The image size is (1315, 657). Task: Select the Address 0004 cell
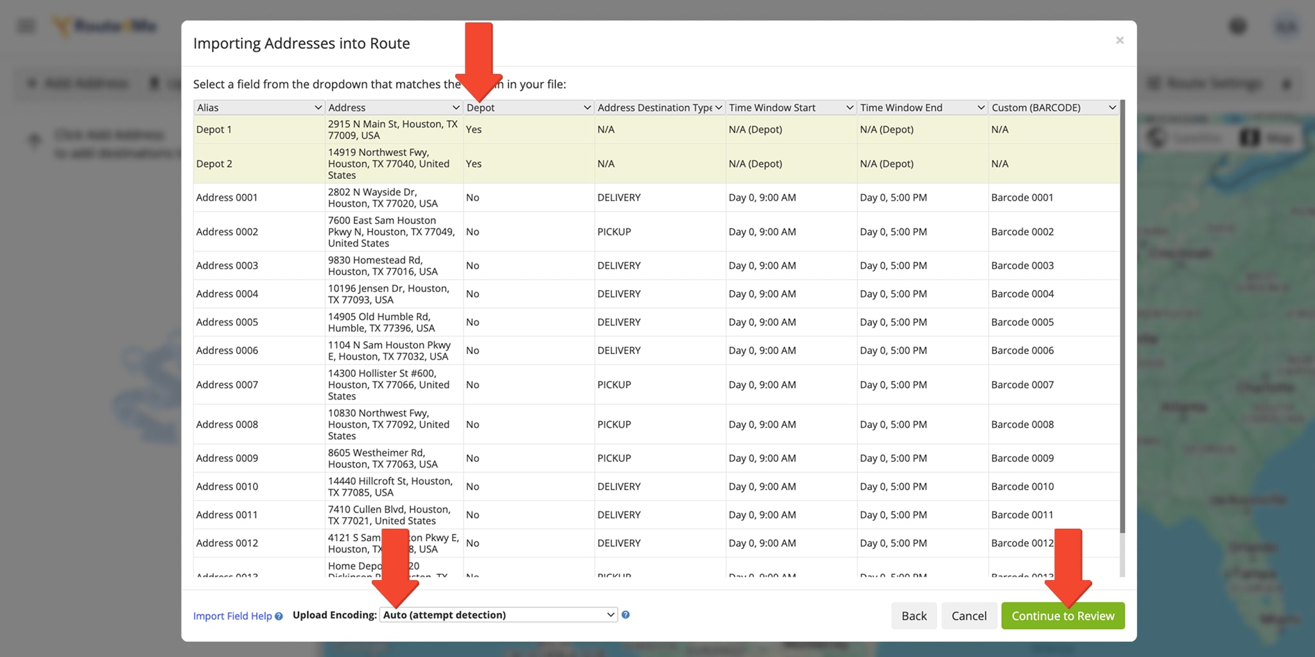(259, 294)
